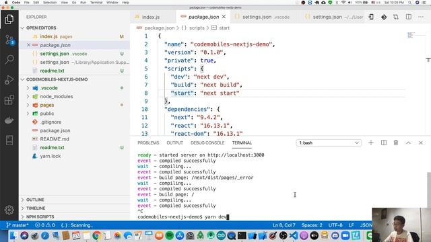The image size is (431, 242).
Task: Click the master branch in status bar
Action: (x=18, y=225)
